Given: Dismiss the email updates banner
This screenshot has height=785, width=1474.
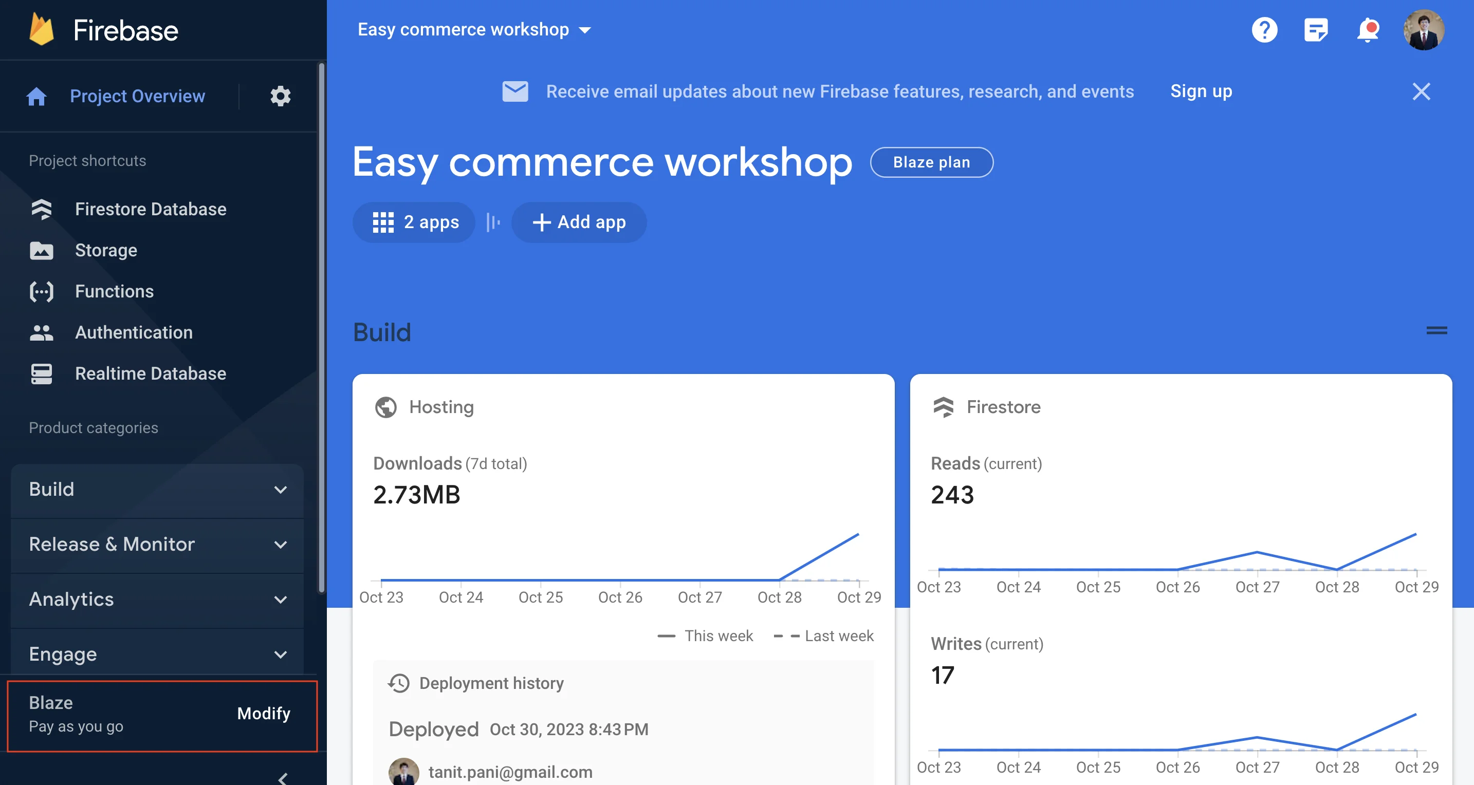Looking at the screenshot, I should click(1422, 91).
